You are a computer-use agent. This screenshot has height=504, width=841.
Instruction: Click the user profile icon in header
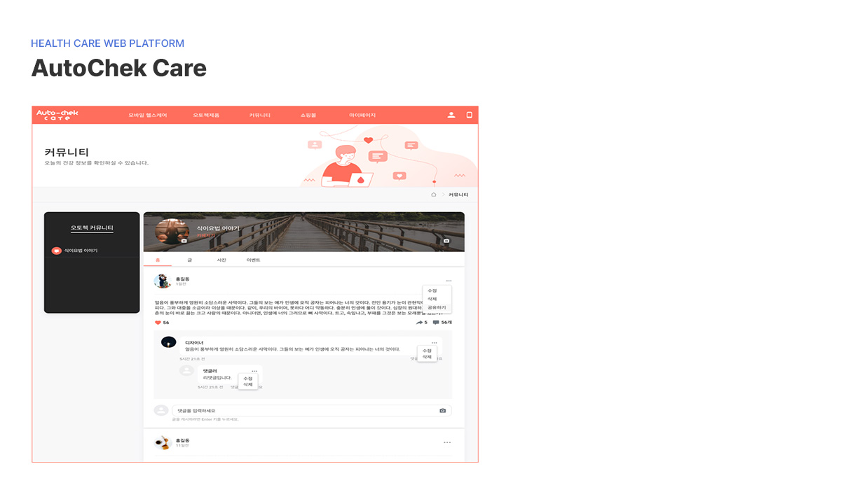[451, 115]
